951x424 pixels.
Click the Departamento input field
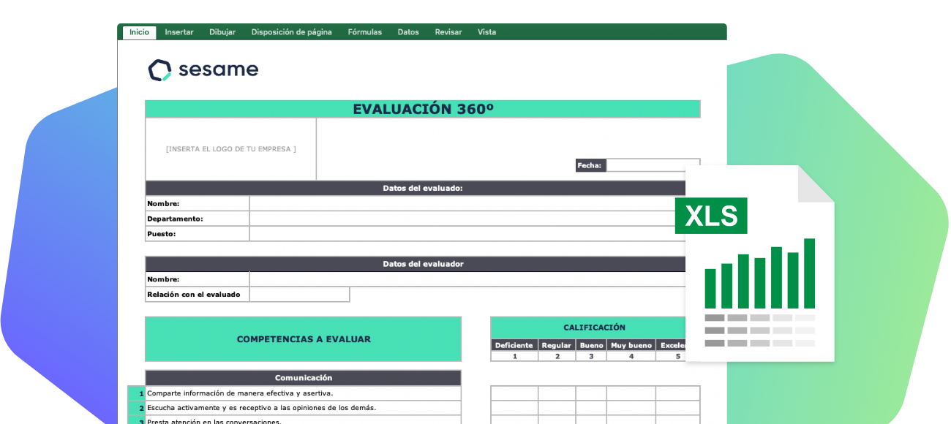[474, 218]
